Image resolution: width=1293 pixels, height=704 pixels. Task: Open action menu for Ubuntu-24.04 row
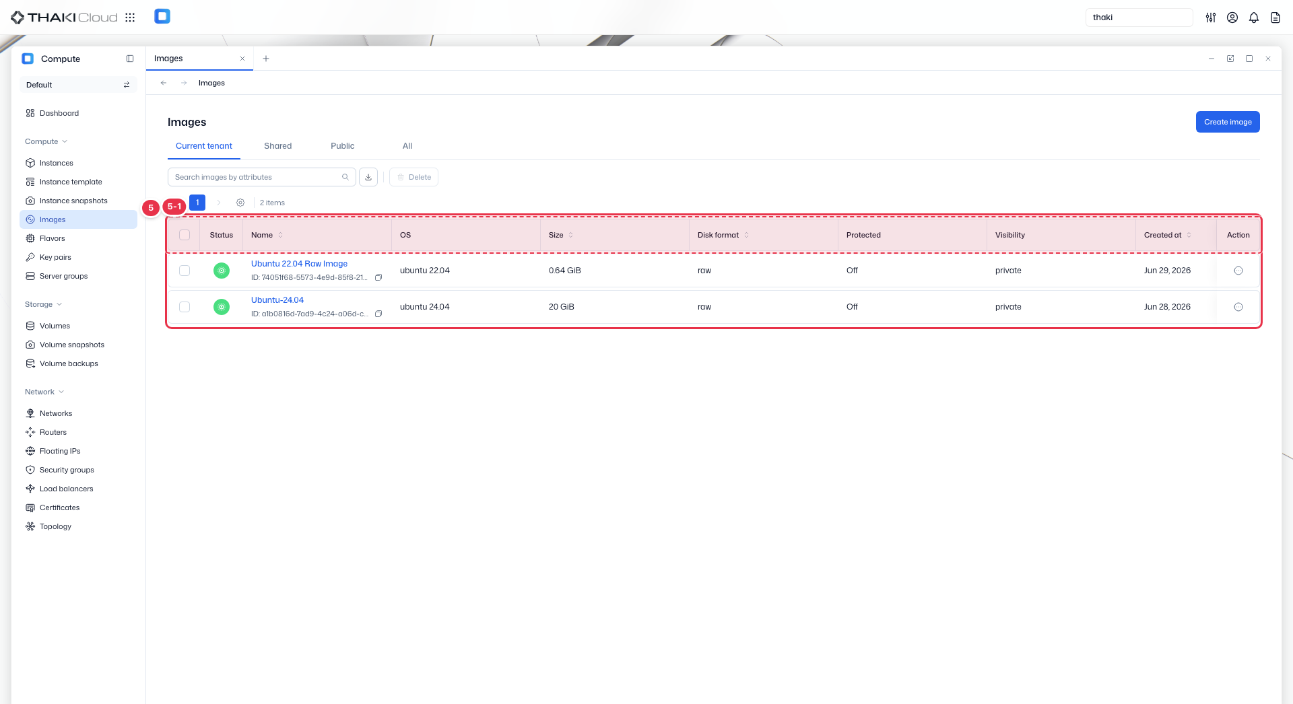(1238, 307)
